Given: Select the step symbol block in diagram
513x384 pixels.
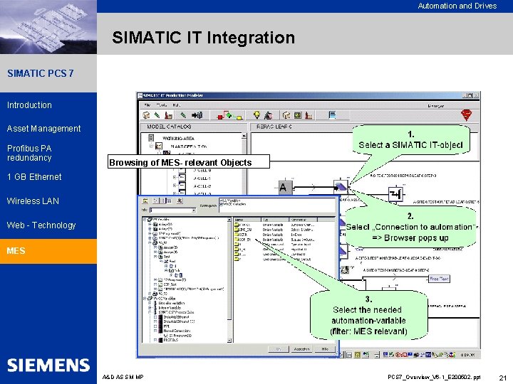Looking at the screenshot, I should pos(395,195).
